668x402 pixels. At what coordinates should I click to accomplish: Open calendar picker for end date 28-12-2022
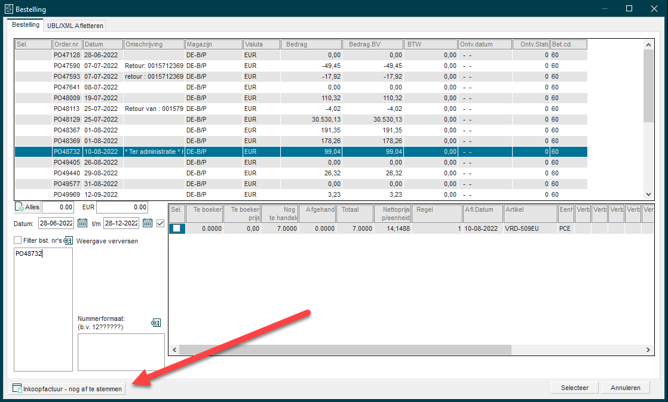click(x=148, y=223)
